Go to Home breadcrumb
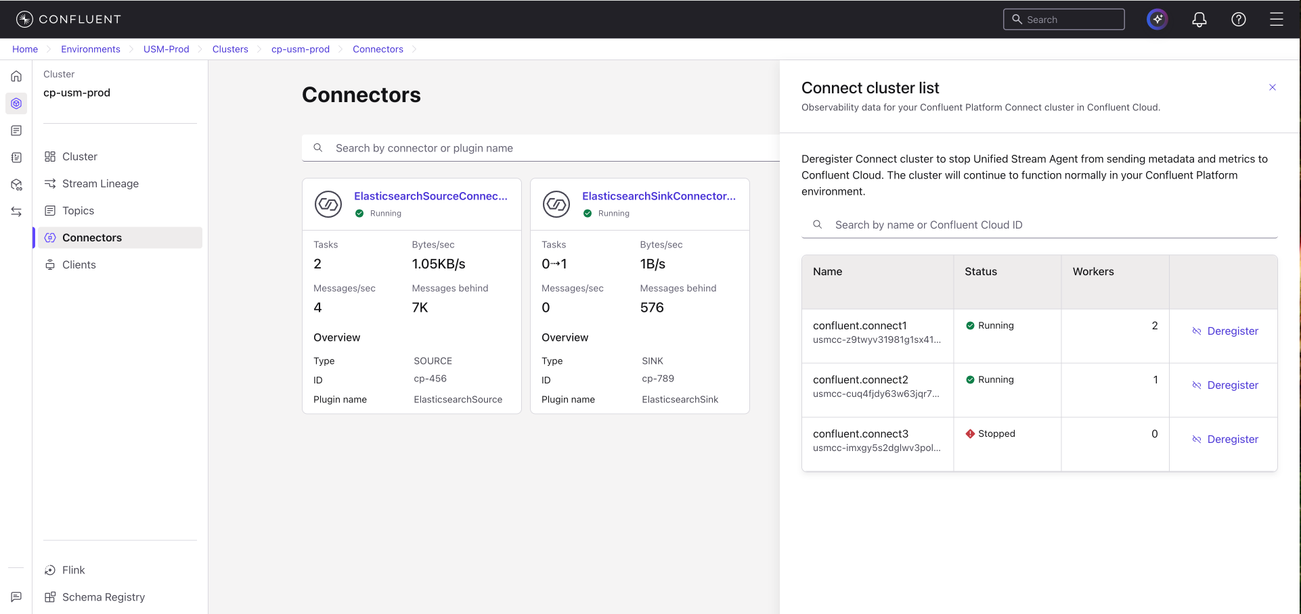 pyautogui.click(x=25, y=49)
